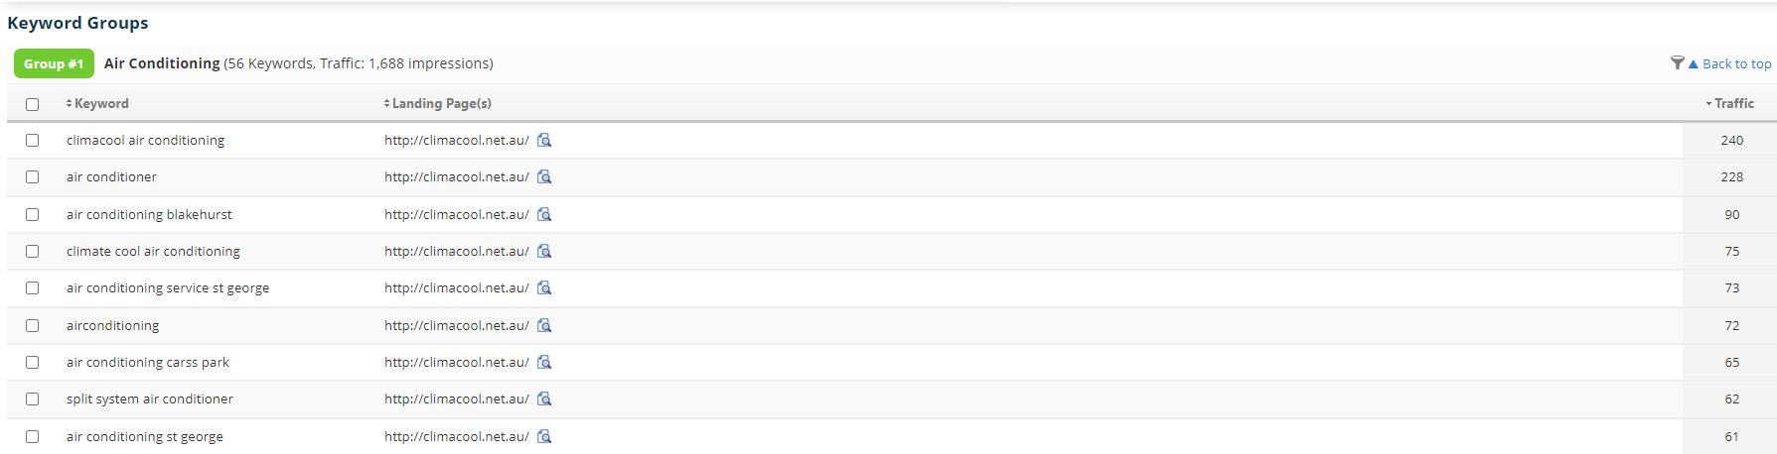The image size is (1777, 454).
Task: Open preview icon for 'climate cool air conditioning'
Action: [544, 252]
